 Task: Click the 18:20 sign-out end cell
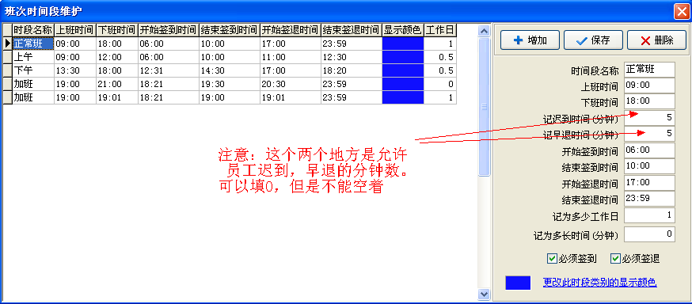click(352, 70)
